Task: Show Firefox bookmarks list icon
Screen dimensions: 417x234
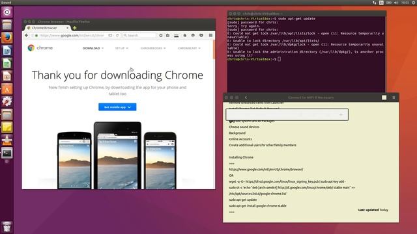Action: pyautogui.click(x=168, y=35)
